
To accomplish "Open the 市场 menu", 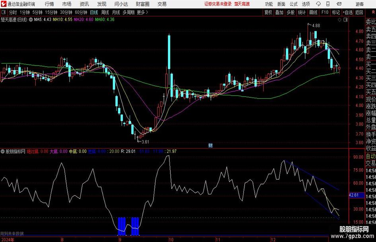I will [67, 4].
